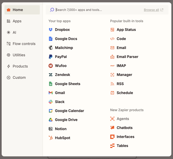Pick the Manager label
The height and width of the screenshot is (159, 173).
124,75
